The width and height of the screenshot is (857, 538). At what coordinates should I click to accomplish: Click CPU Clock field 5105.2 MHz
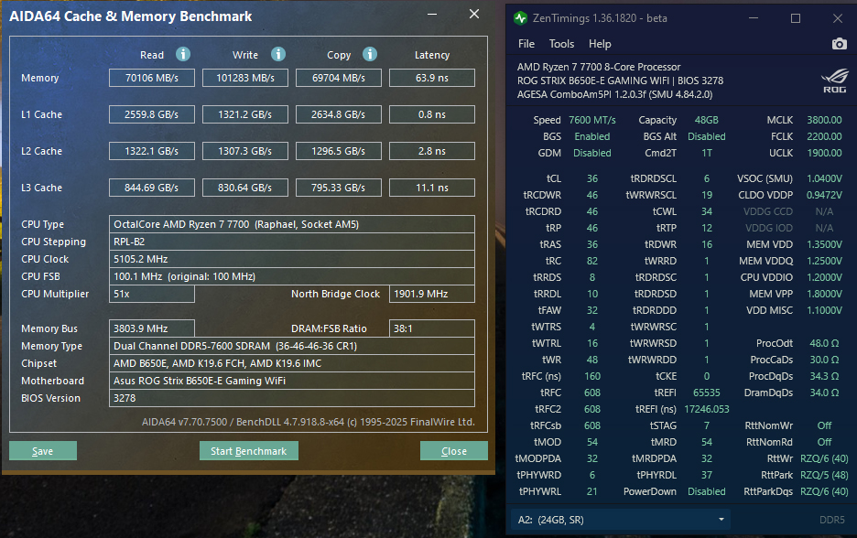(x=292, y=259)
